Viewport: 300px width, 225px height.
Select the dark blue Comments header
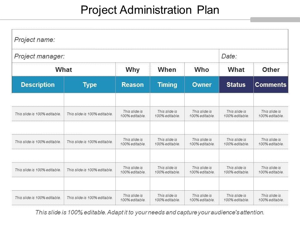271,85
